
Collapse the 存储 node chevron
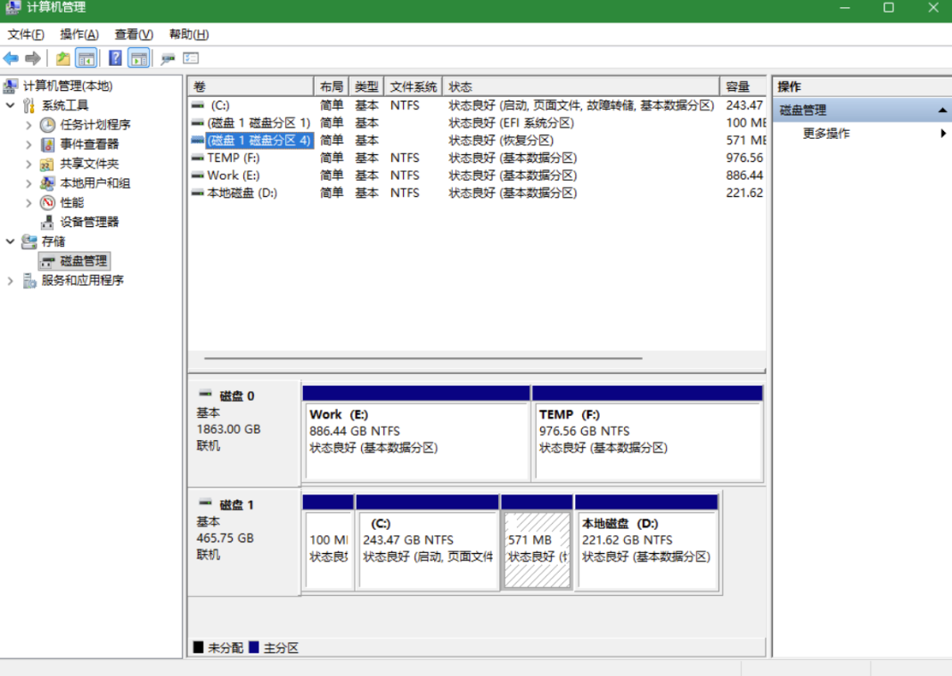pos(11,241)
